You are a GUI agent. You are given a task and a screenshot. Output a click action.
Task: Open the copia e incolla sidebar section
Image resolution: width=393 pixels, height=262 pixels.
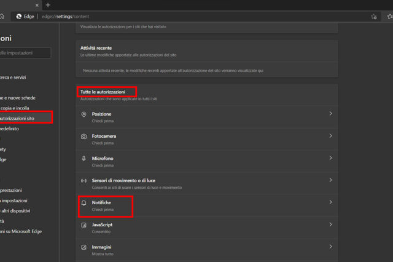click(15, 108)
